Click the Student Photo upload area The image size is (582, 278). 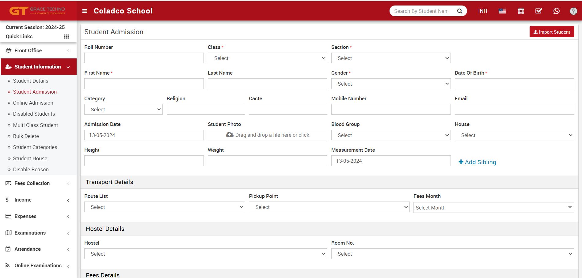click(x=267, y=135)
